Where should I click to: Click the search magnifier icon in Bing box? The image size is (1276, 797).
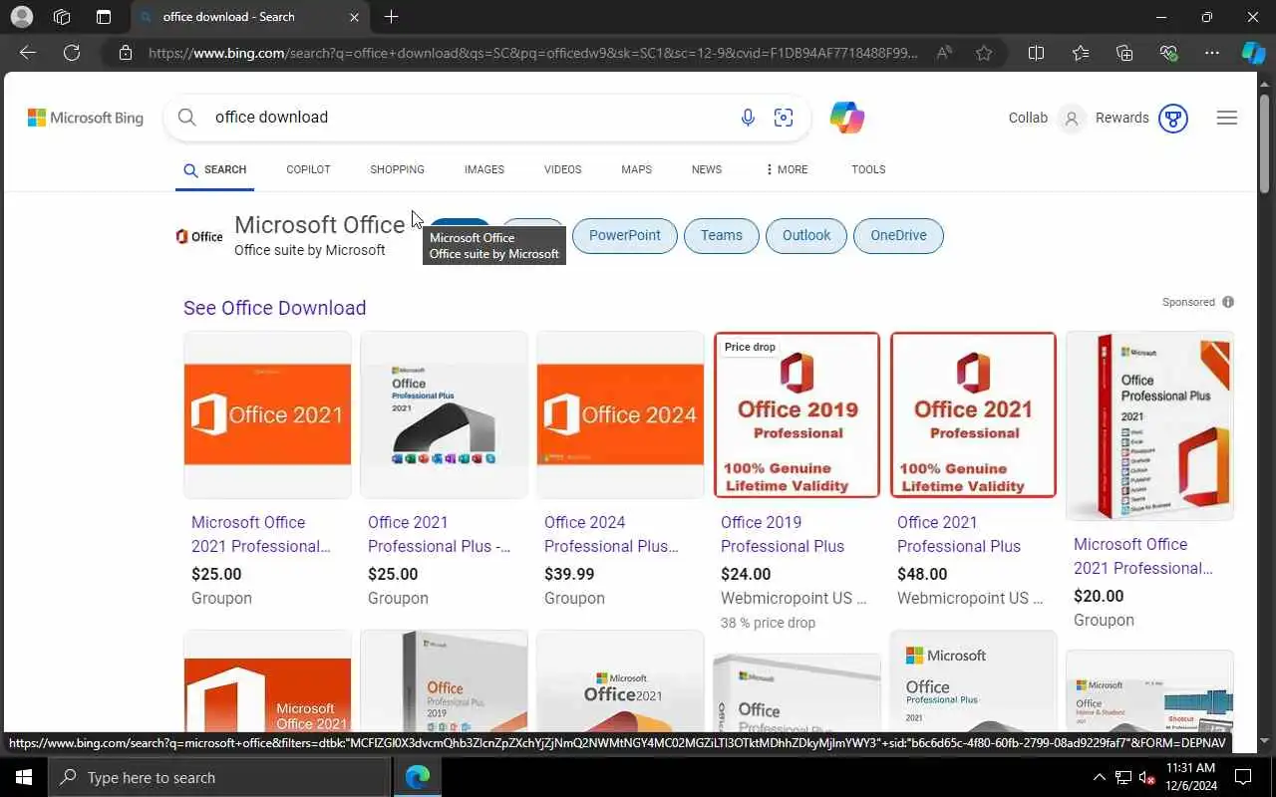click(x=186, y=118)
